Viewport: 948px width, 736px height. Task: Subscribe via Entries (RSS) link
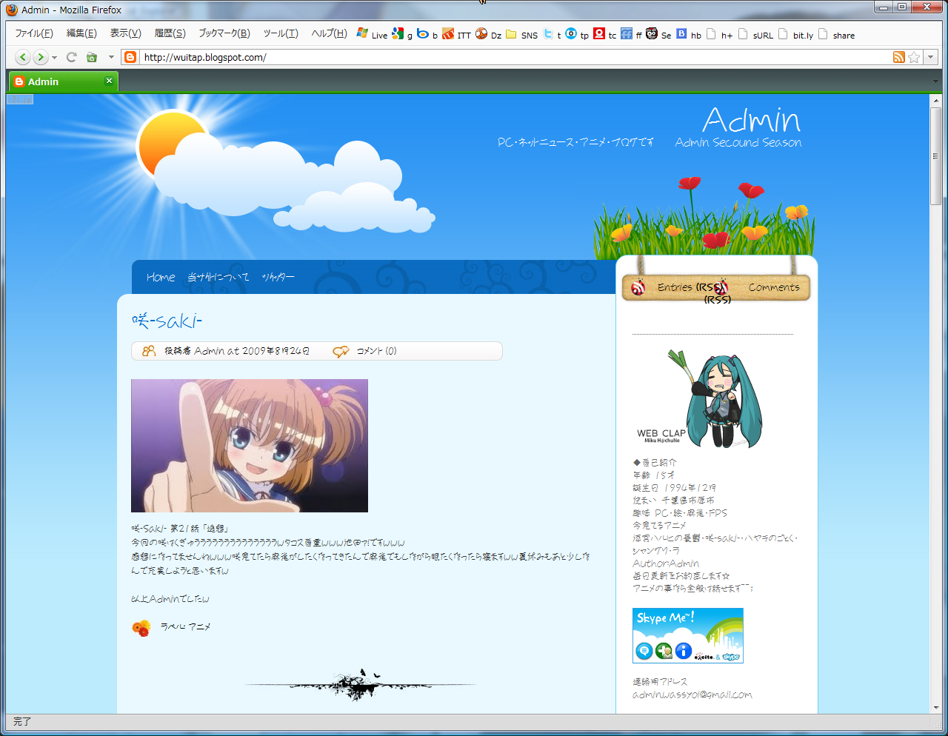(x=690, y=287)
